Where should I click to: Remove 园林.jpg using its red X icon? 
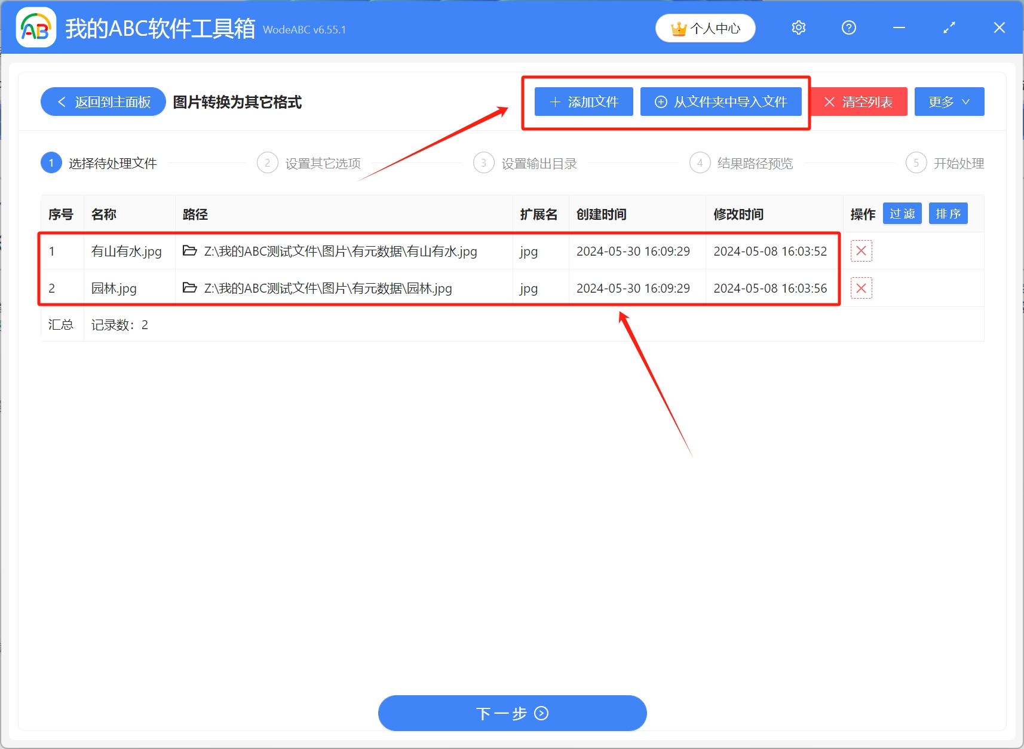tap(861, 288)
